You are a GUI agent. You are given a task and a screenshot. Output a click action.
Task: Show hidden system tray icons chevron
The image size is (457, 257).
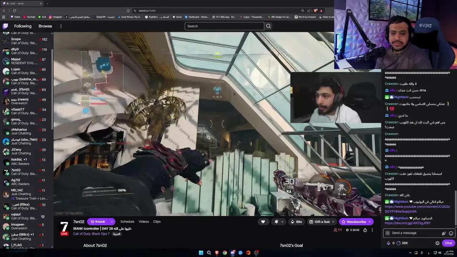coord(410,253)
